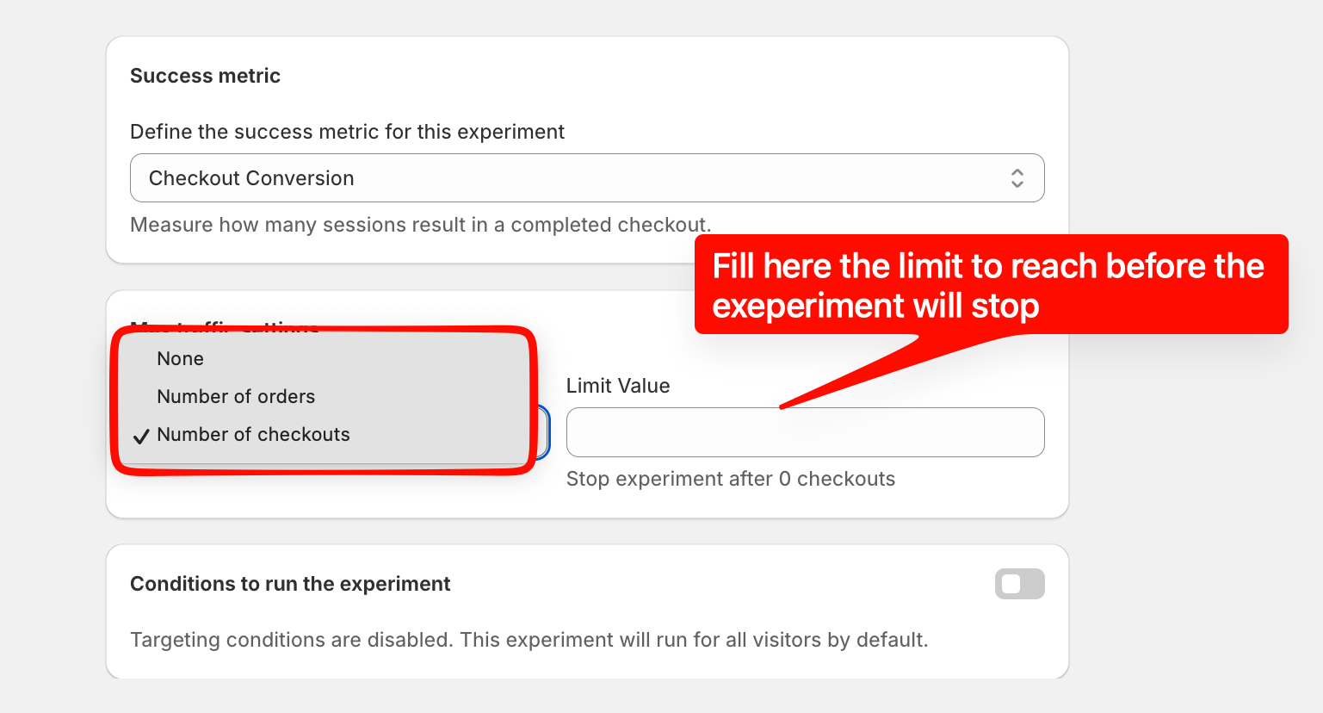Viewport: 1323px width, 713px height.
Task: Click the pointed tip of the red callout arrow
Action: (782, 406)
